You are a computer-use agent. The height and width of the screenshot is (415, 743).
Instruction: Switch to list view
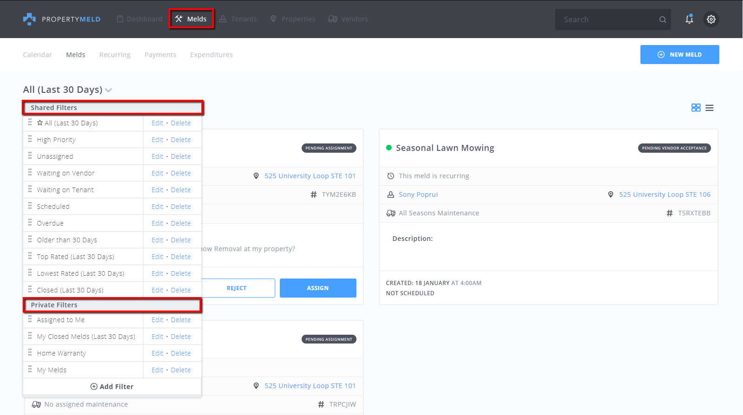pos(709,108)
